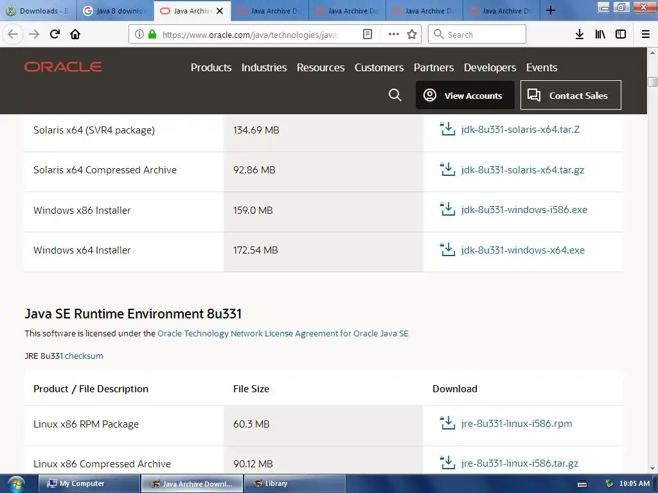Open the Firefox hamburger menu
Screen dimensions: 658x493
pyautogui.click(x=646, y=35)
